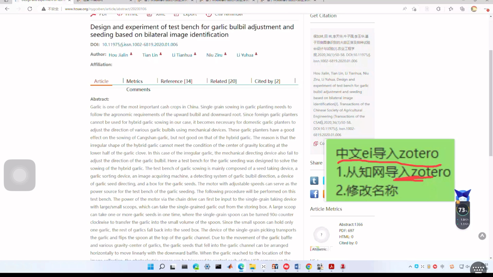Open the taskbar Search icon
The height and width of the screenshot is (277, 493).
[x=162, y=267]
